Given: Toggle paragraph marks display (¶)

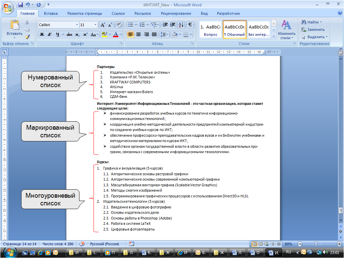Looking at the screenshot, I should (190, 25).
